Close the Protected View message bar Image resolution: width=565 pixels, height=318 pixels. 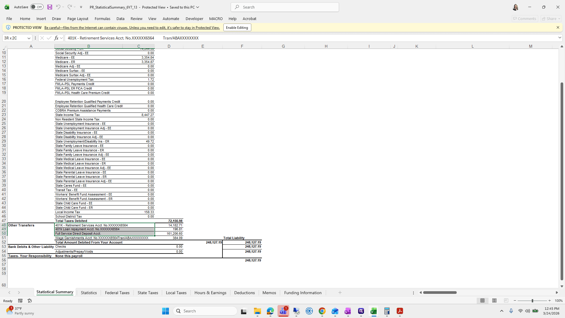[558, 27]
